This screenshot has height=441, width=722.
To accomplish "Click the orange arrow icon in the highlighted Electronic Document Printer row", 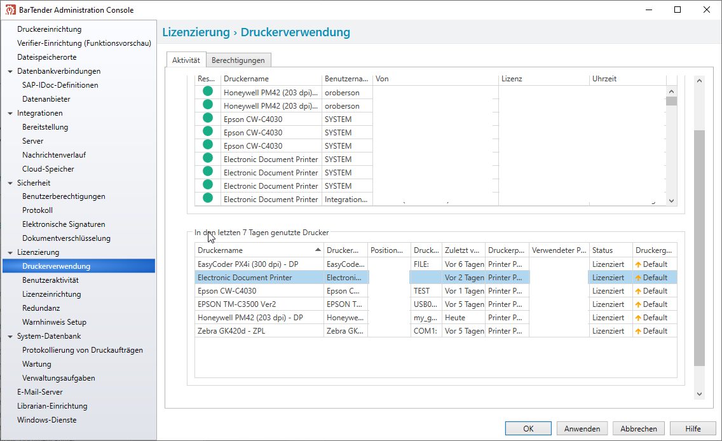I will pyautogui.click(x=638, y=278).
